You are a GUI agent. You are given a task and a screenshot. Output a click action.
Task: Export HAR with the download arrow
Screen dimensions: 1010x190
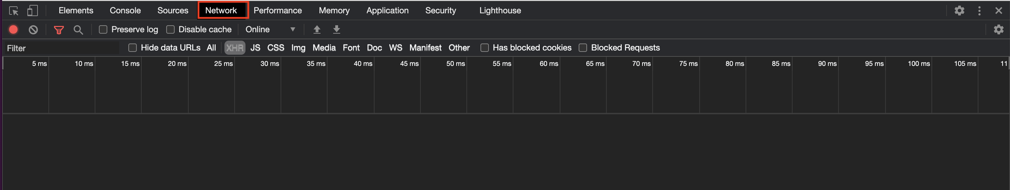[x=336, y=29]
